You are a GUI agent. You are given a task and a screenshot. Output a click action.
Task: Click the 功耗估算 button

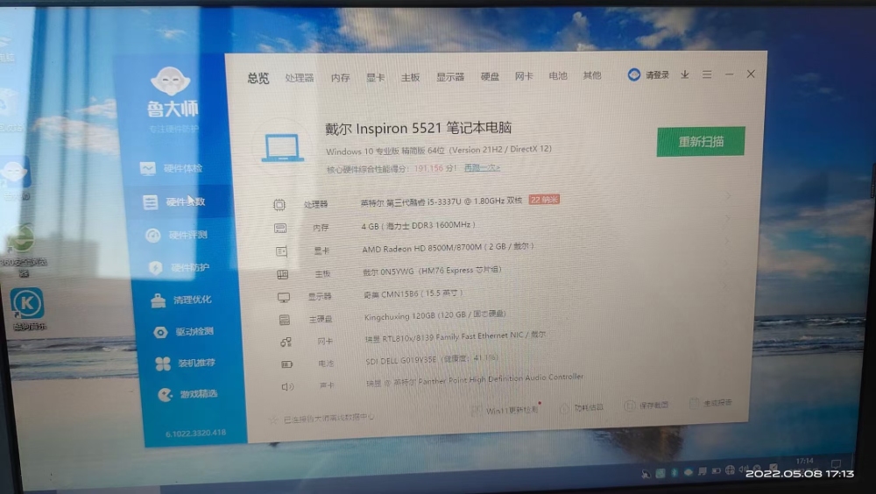[x=583, y=408]
